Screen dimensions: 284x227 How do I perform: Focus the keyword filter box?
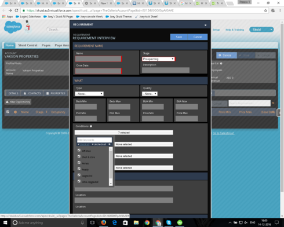pos(94,140)
